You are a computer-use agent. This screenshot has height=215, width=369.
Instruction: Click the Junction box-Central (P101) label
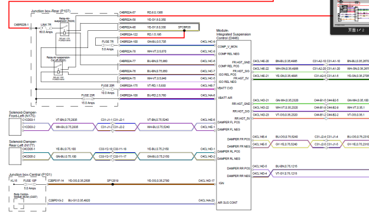tap(30, 175)
